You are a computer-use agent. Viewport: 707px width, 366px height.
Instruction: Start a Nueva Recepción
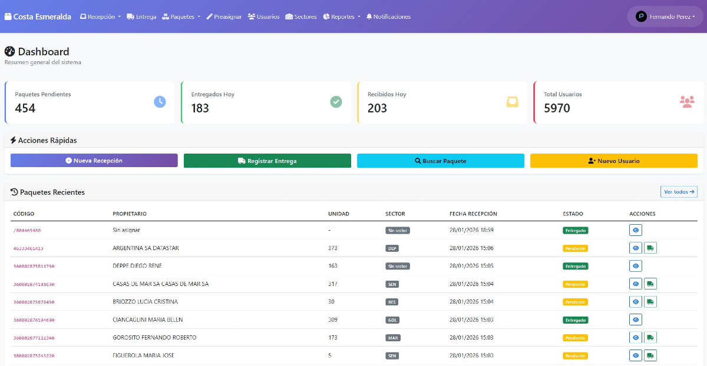tap(94, 161)
